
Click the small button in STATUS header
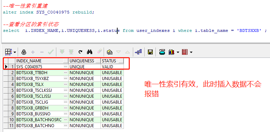[121, 61]
